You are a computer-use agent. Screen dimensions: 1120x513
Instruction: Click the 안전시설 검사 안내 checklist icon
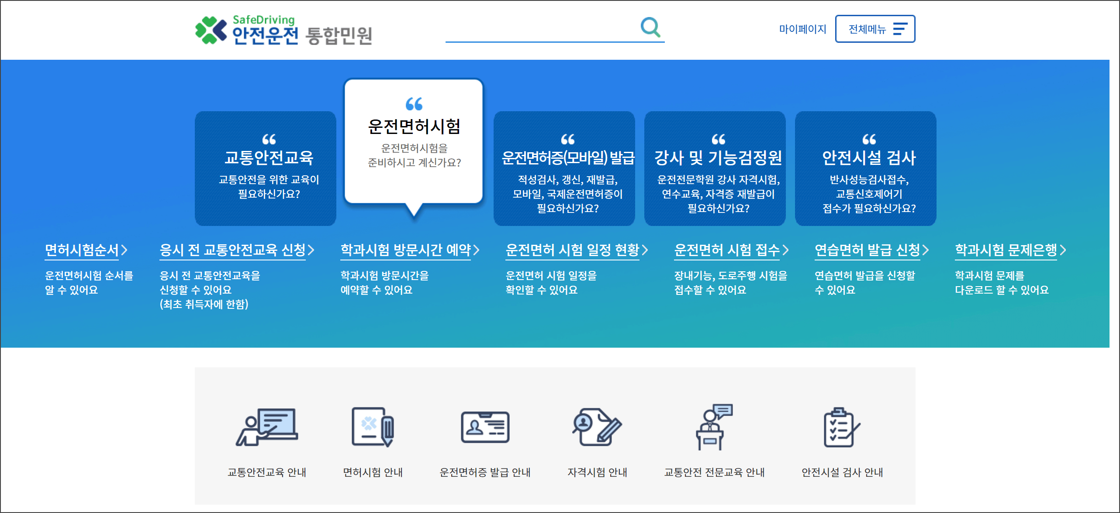(842, 427)
